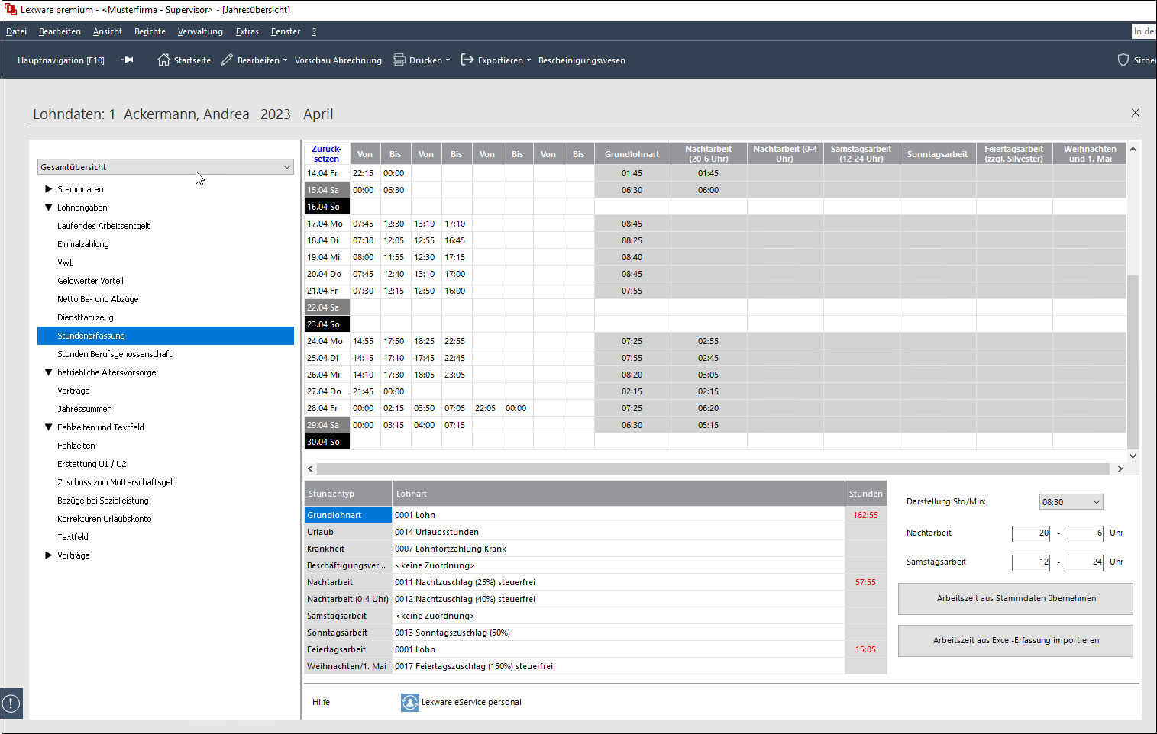
Task: Open the Darstellung Std/Min dropdown
Action: 1071,502
